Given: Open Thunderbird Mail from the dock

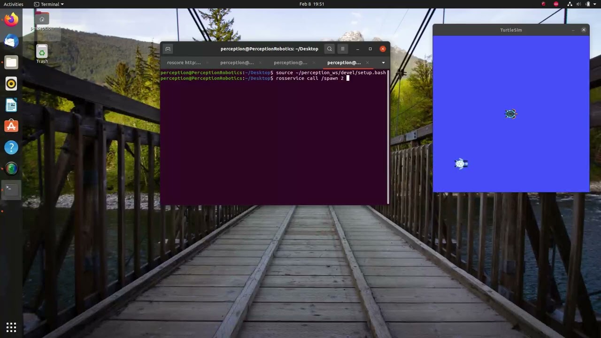Looking at the screenshot, I should pos(11,41).
